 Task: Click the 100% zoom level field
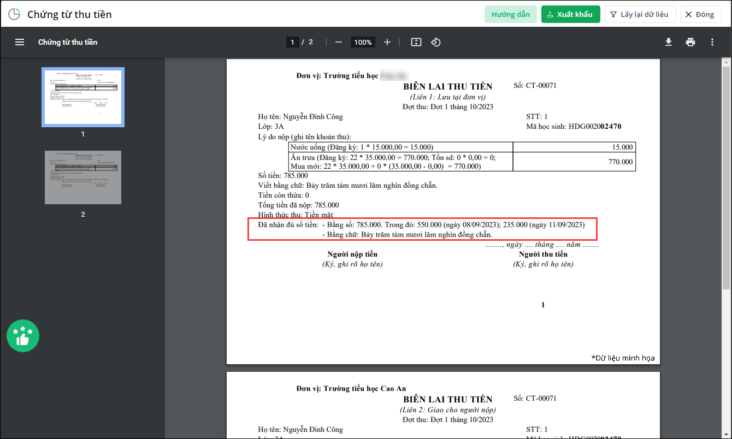[x=363, y=42]
